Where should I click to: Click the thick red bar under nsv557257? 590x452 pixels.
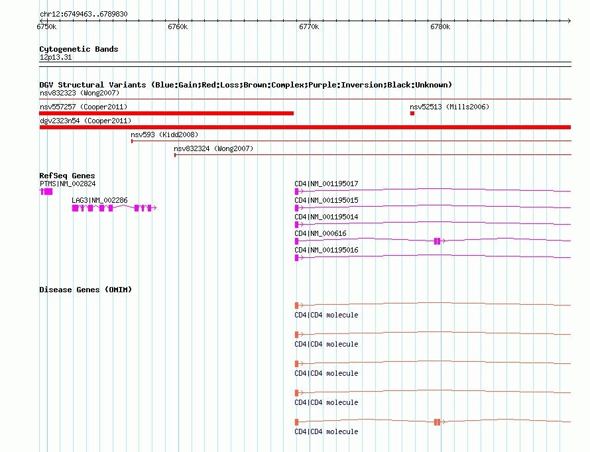pos(166,113)
